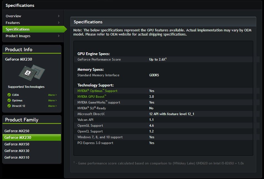The width and height of the screenshot is (264, 179).
Task: Click the green checkmark beside DirectX 12
Action: coord(9,106)
